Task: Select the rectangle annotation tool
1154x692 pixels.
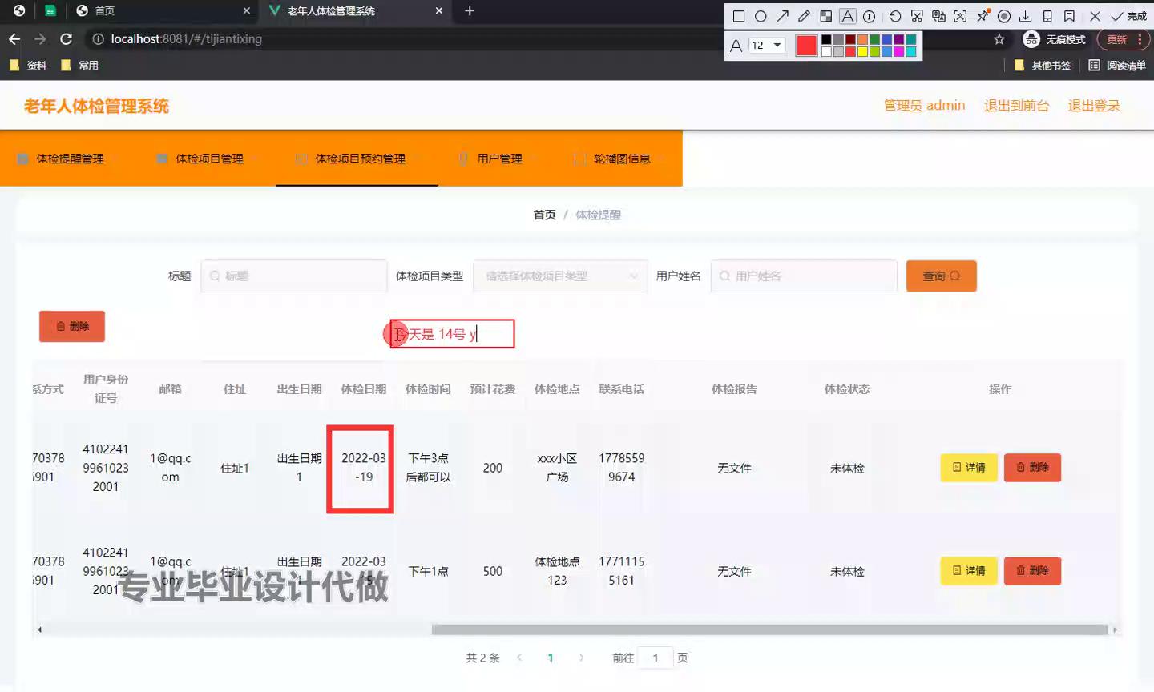Action: pos(739,16)
